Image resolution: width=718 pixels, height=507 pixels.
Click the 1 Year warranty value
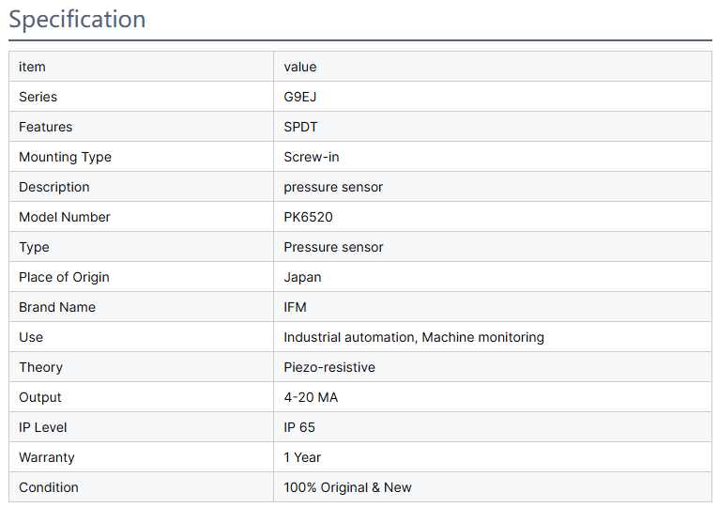coord(302,457)
